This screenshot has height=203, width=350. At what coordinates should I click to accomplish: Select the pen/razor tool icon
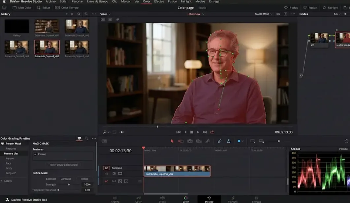207,141
